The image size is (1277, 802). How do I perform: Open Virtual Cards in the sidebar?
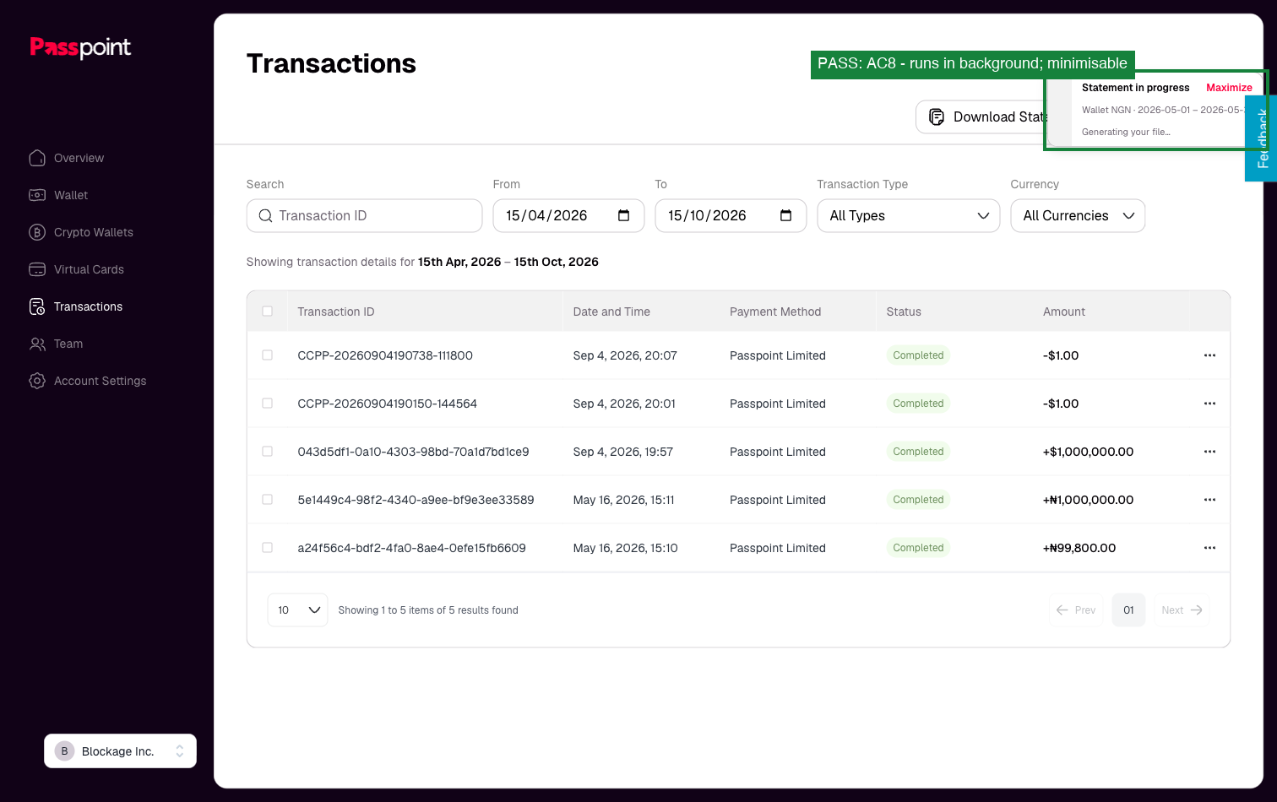pyautogui.click(x=76, y=269)
